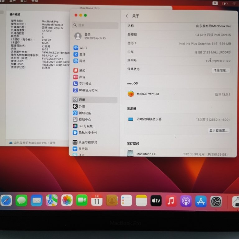Open the 窗口 menu in menu bar
239x239 pixels.
(x=23, y=1)
